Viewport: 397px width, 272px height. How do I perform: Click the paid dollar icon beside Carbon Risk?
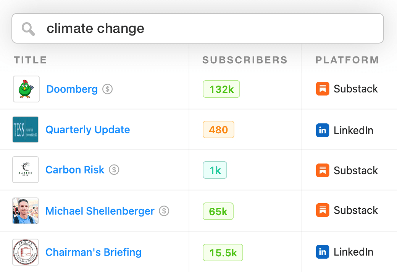point(114,170)
